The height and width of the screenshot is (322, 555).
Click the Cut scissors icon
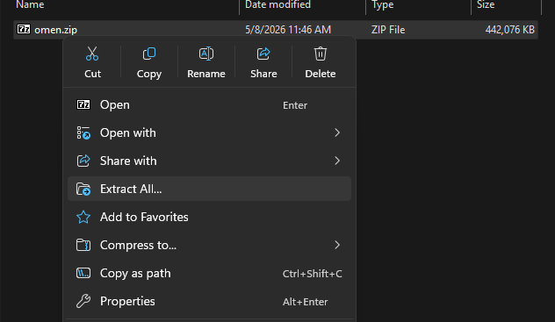(x=92, y=54)
